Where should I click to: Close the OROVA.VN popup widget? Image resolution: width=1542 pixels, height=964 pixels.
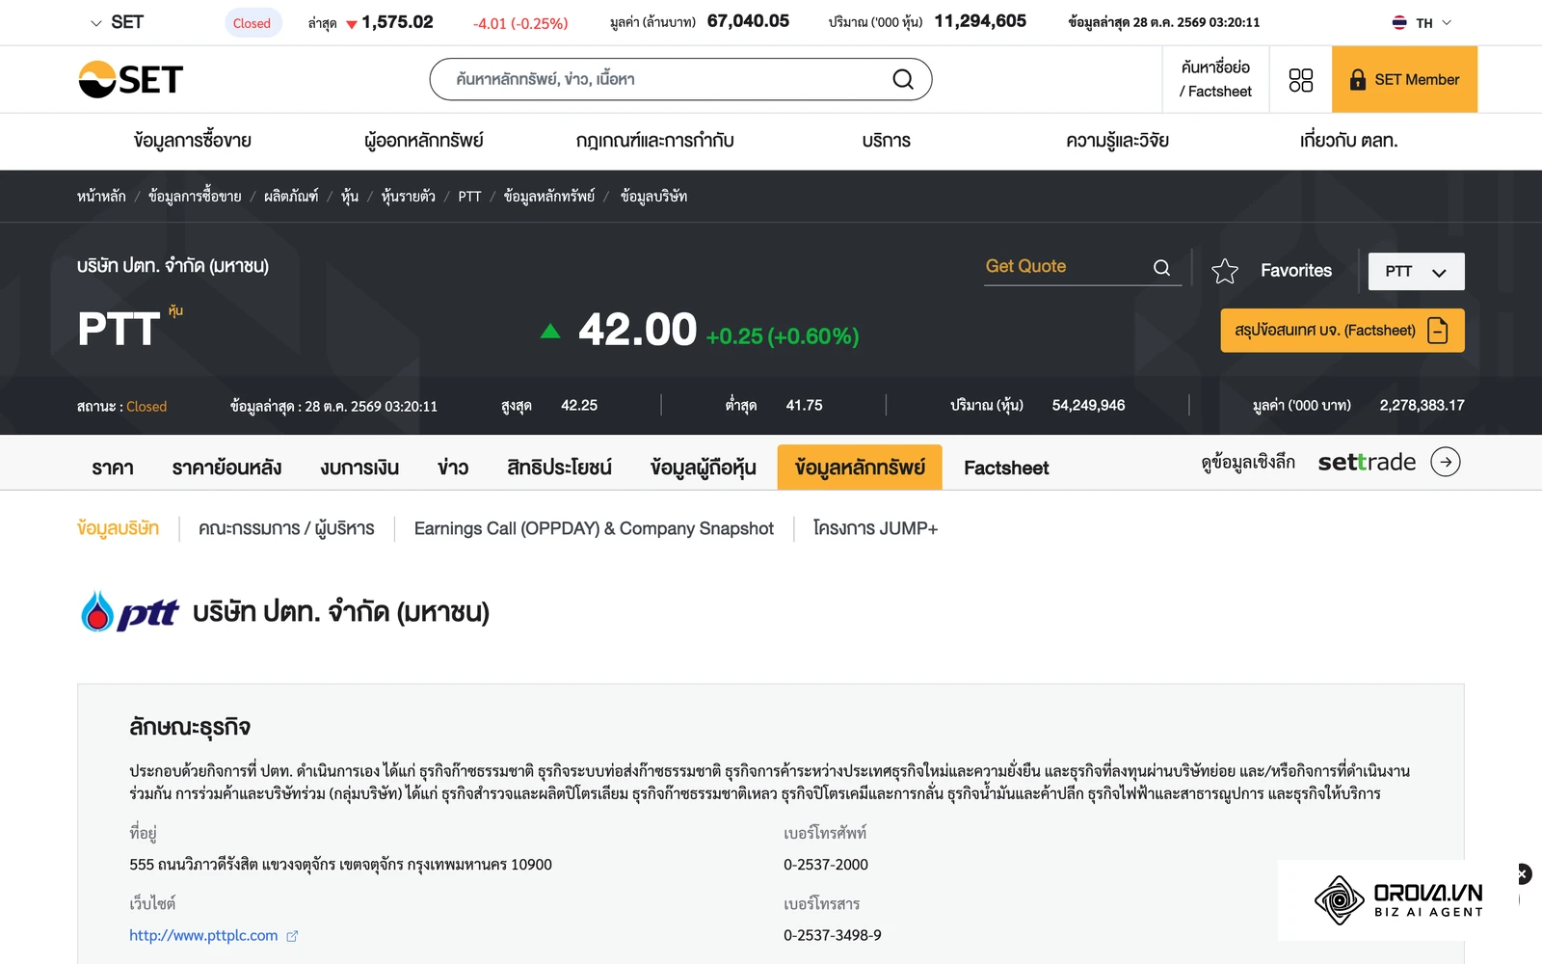1523,873
